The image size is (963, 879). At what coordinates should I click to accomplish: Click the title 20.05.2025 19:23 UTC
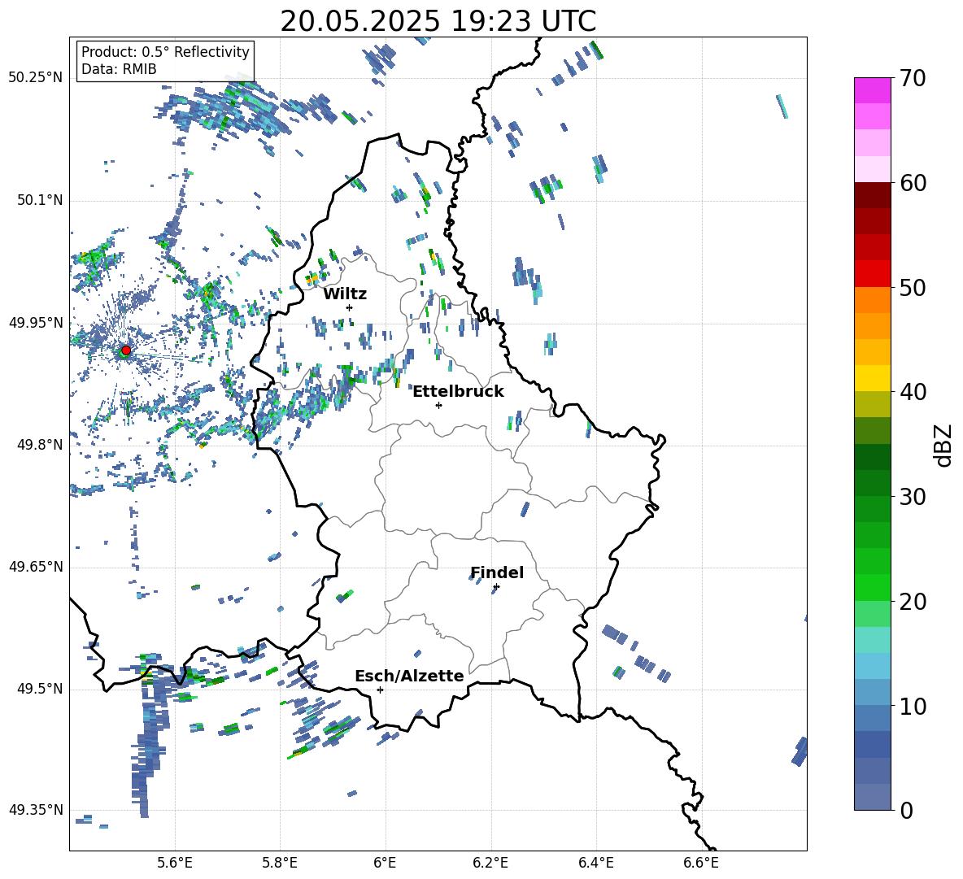438,21
